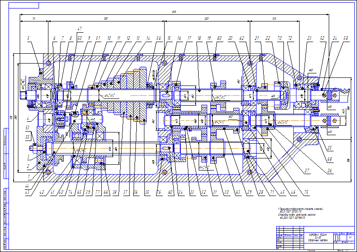Click part callout number 4
The width and height of the screenshot is (357, 252).
point(27,119)
